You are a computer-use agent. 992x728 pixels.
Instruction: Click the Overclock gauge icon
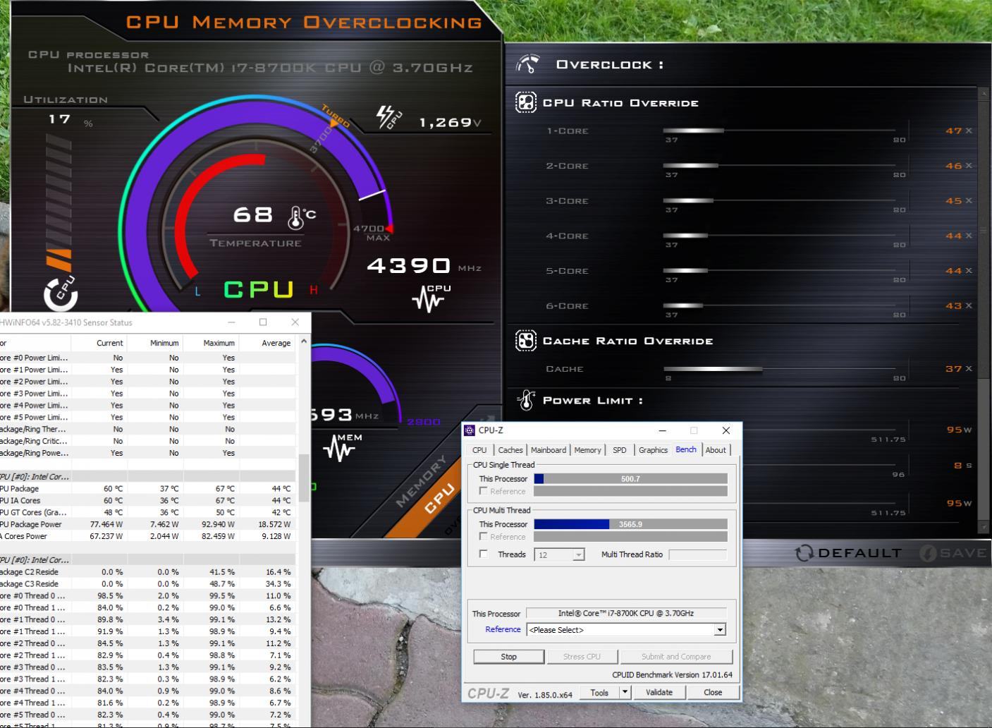pos(527,64)
